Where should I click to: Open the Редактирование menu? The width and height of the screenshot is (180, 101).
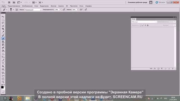tap(14, 6)
